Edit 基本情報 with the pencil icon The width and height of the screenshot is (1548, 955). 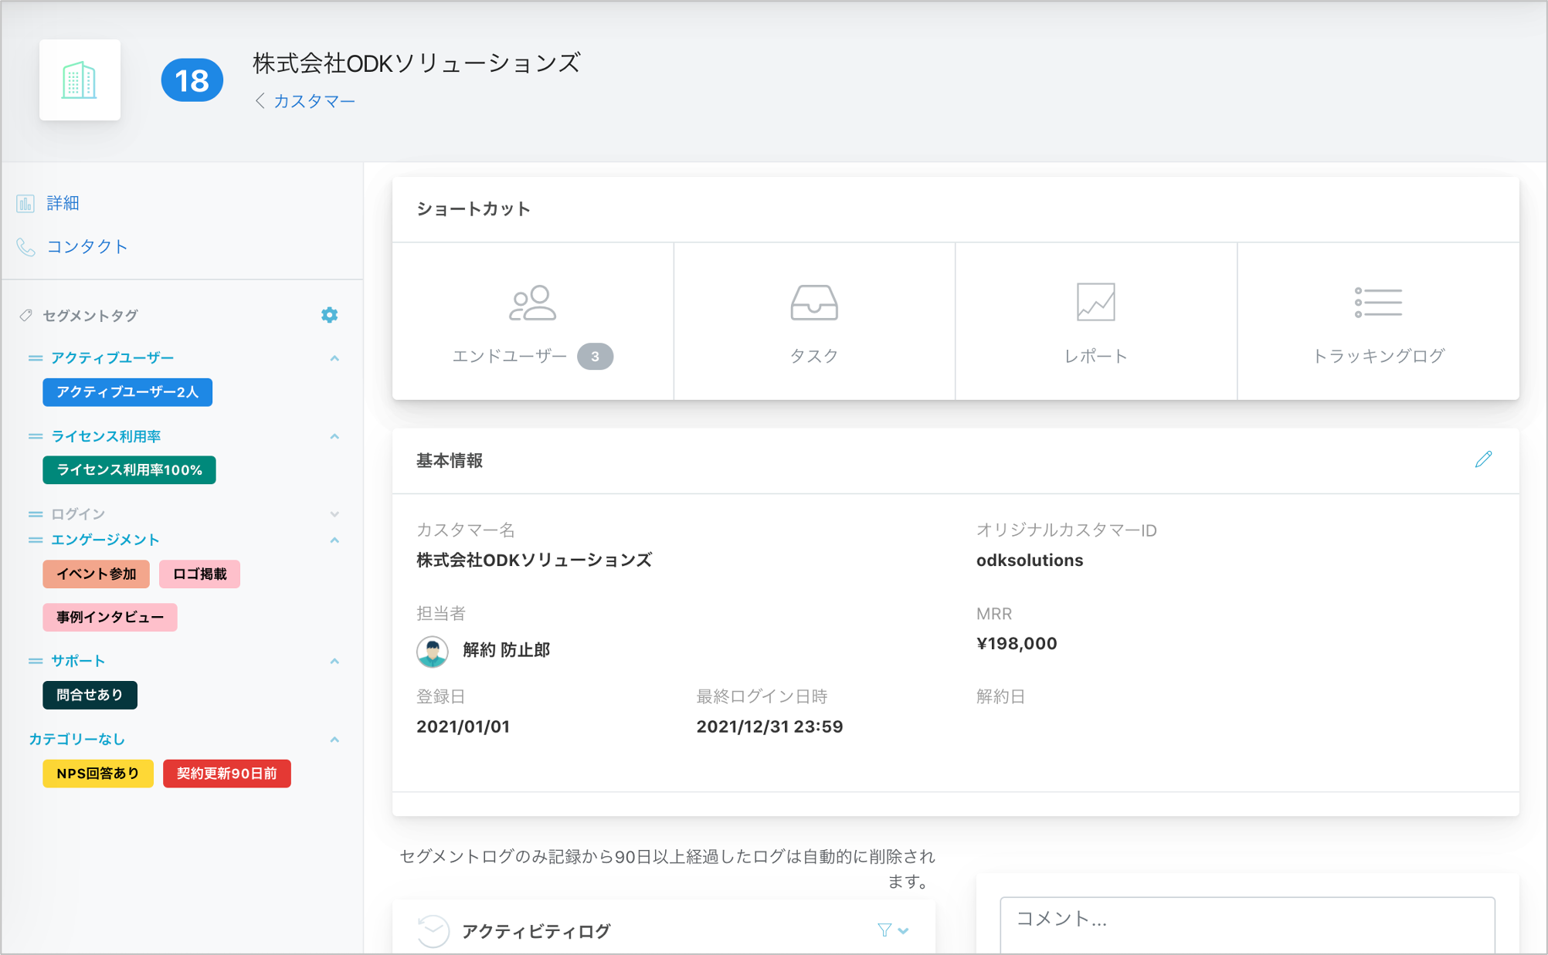(1483, 460)
